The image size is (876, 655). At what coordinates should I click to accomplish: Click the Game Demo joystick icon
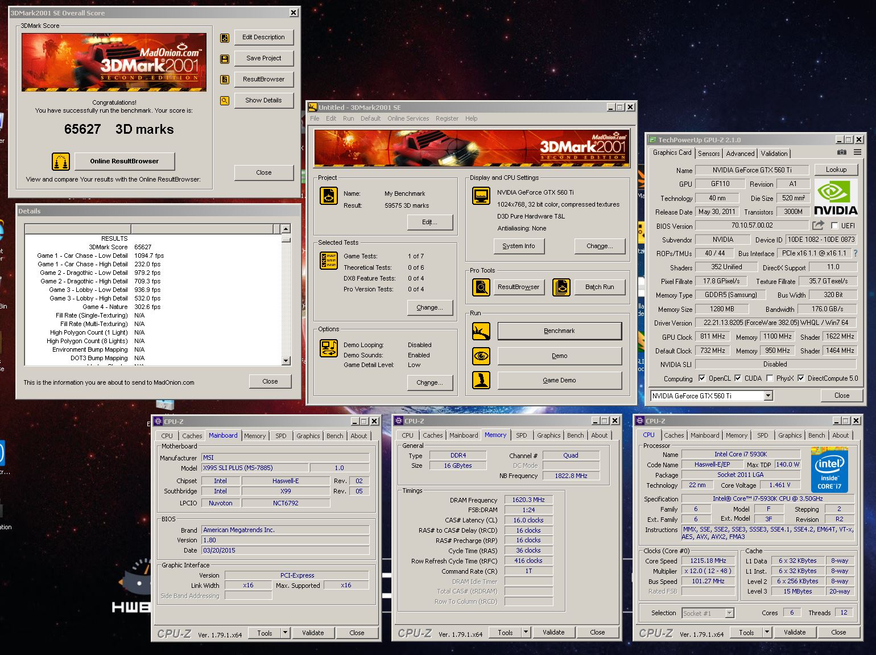point(481,380)
